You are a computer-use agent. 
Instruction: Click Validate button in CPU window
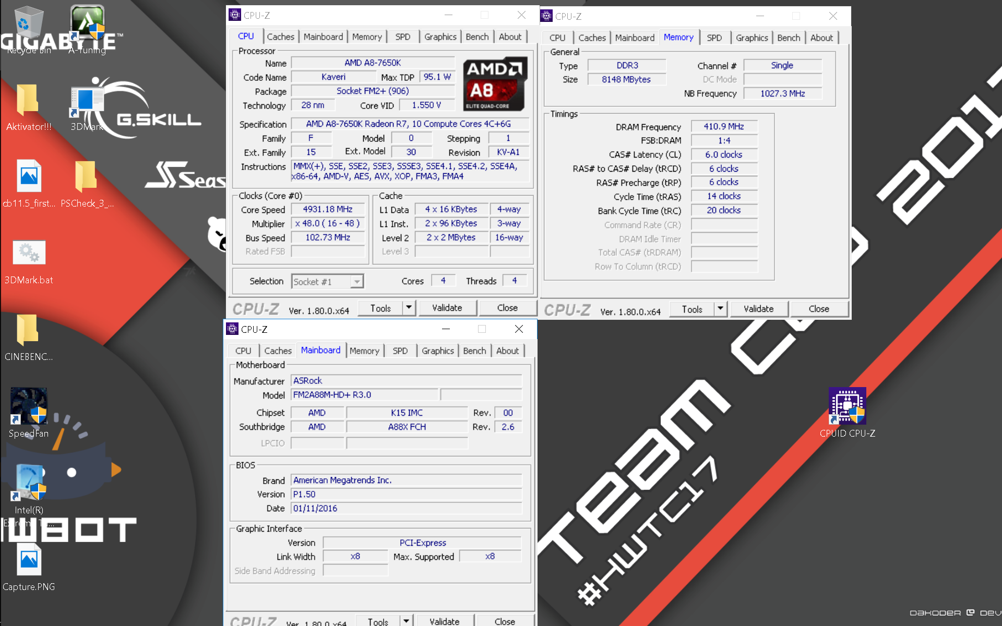coord(447,308)
